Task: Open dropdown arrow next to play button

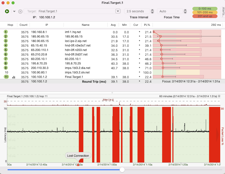Action: pos(14,11)
